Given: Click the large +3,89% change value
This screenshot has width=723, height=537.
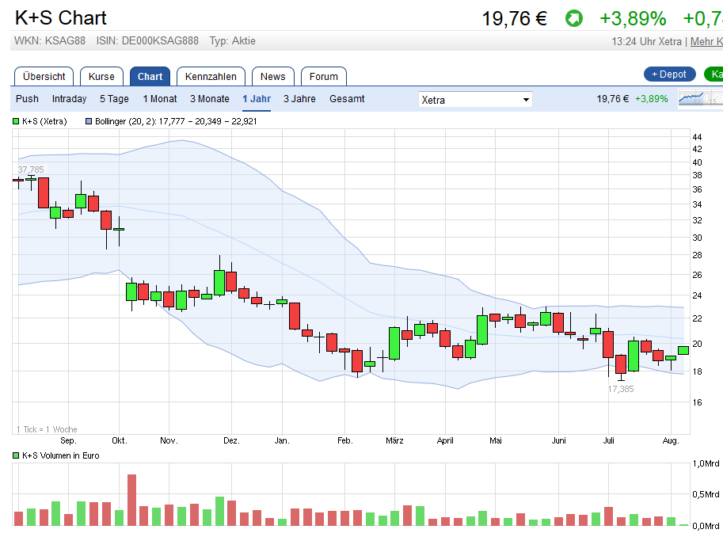Looking at the screenshot, I should tap(633, 19).
